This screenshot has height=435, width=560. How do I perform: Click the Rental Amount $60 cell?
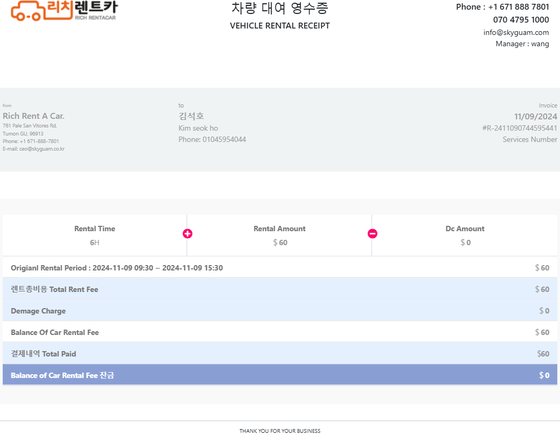click(x=279, y=236)
